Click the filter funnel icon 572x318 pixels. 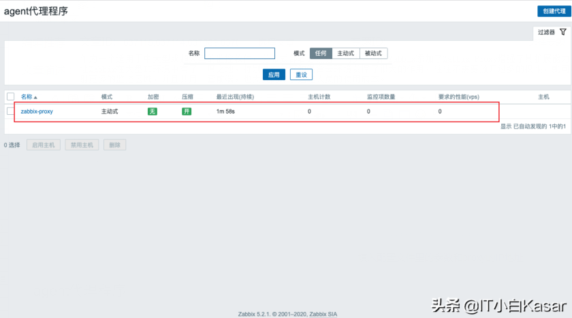pyautogui.click(x=563, y=32)
